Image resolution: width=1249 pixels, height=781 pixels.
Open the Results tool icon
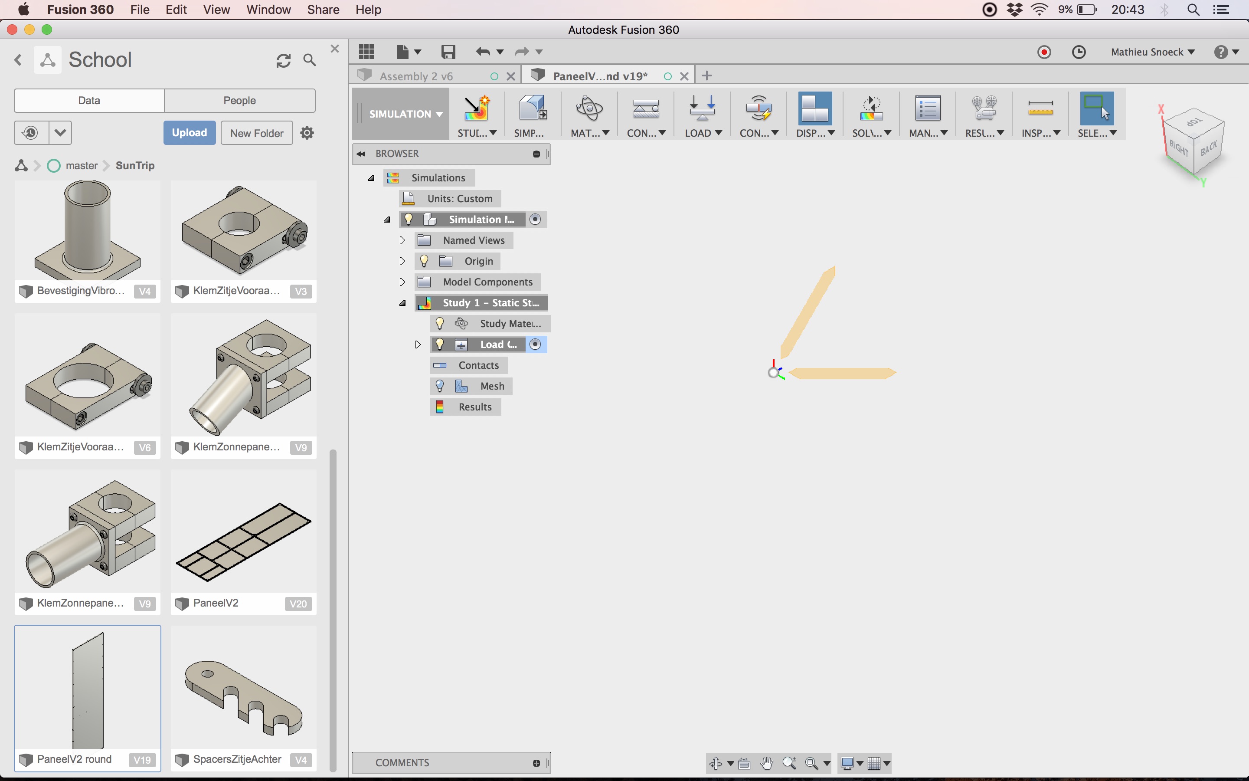tap(984, 108)
